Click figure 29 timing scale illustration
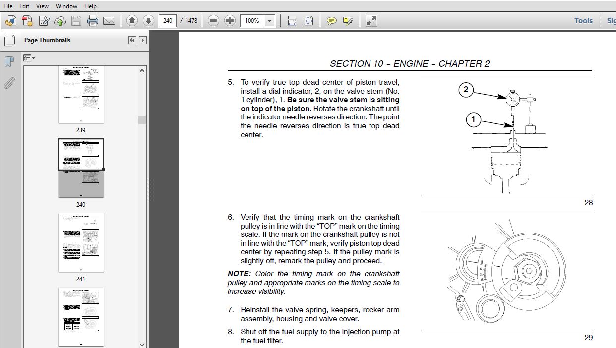This screenshot has width=616, height=348. coord(506,272)
